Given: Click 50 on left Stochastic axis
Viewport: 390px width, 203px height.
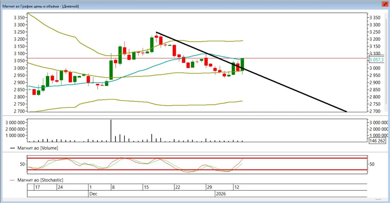Looking at the screenshot, I should pyautogui.click(x=22, y=164).
